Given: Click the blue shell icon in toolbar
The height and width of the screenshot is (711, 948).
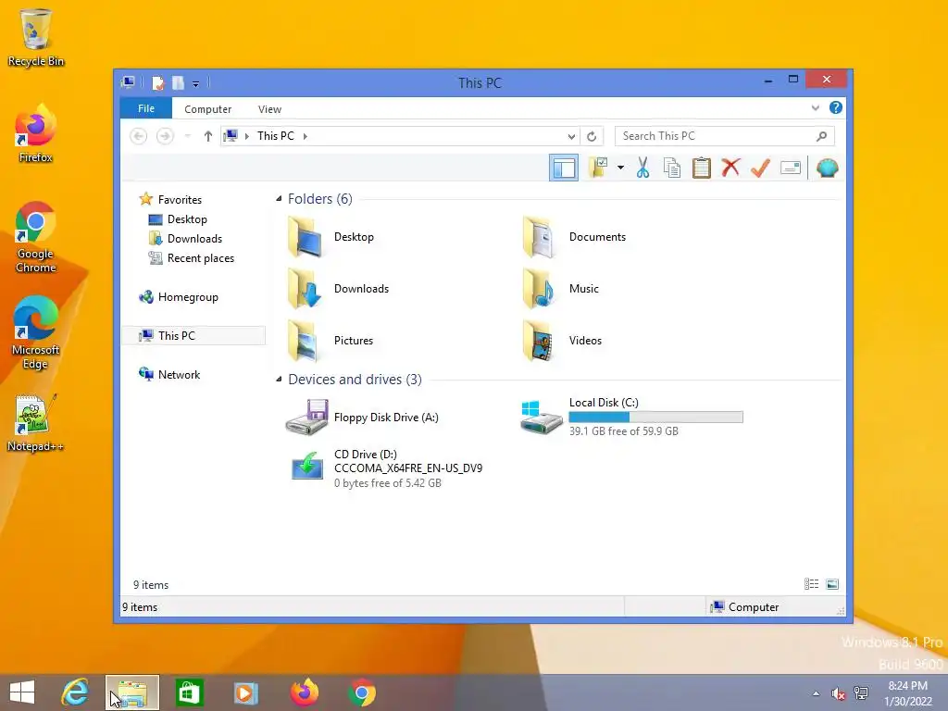Looking at the screenshot, I should point(827,168).
